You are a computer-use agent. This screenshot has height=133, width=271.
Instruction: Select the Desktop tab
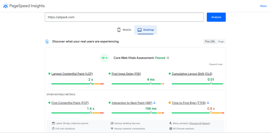tap(146, 30)
